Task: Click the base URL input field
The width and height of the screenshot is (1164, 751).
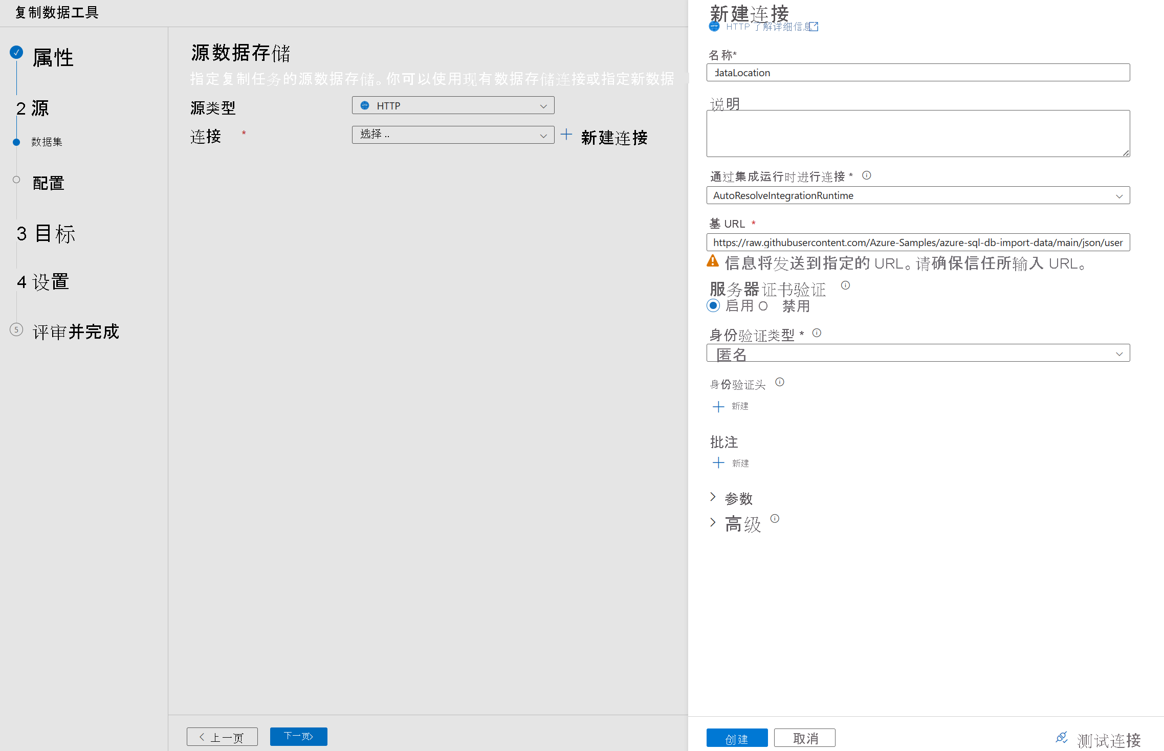Action: point(918,242)
